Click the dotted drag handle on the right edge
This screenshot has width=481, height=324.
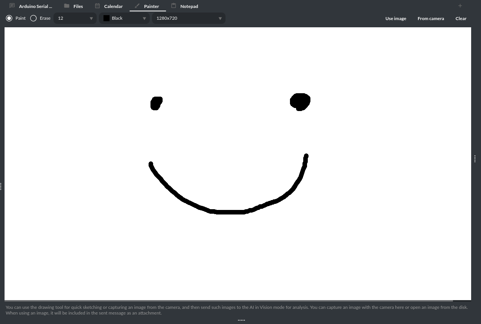point(475,159)
